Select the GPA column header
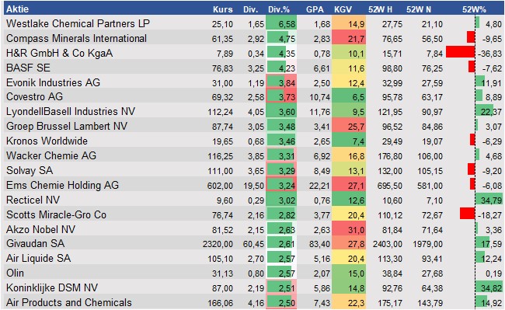Viewport: 505px width, 310px height. click(315, 9)
